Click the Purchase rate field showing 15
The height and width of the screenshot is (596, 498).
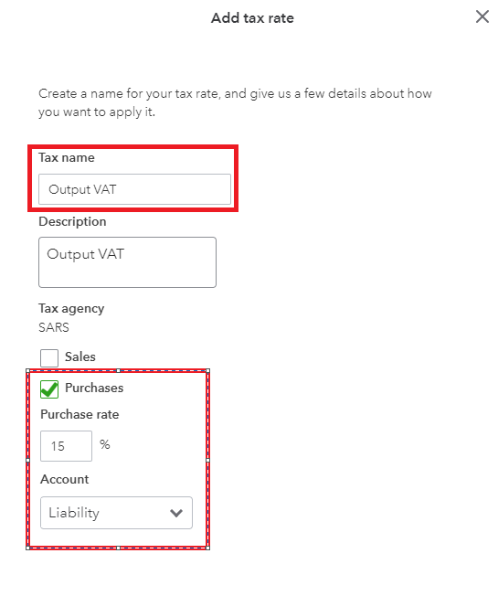pos(66,446)
